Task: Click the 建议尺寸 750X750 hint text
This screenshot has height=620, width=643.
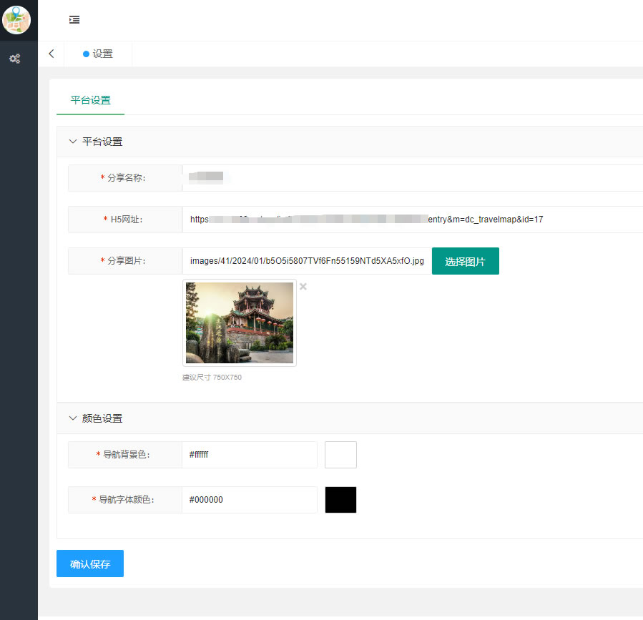Action: click(x=212, y=378)
